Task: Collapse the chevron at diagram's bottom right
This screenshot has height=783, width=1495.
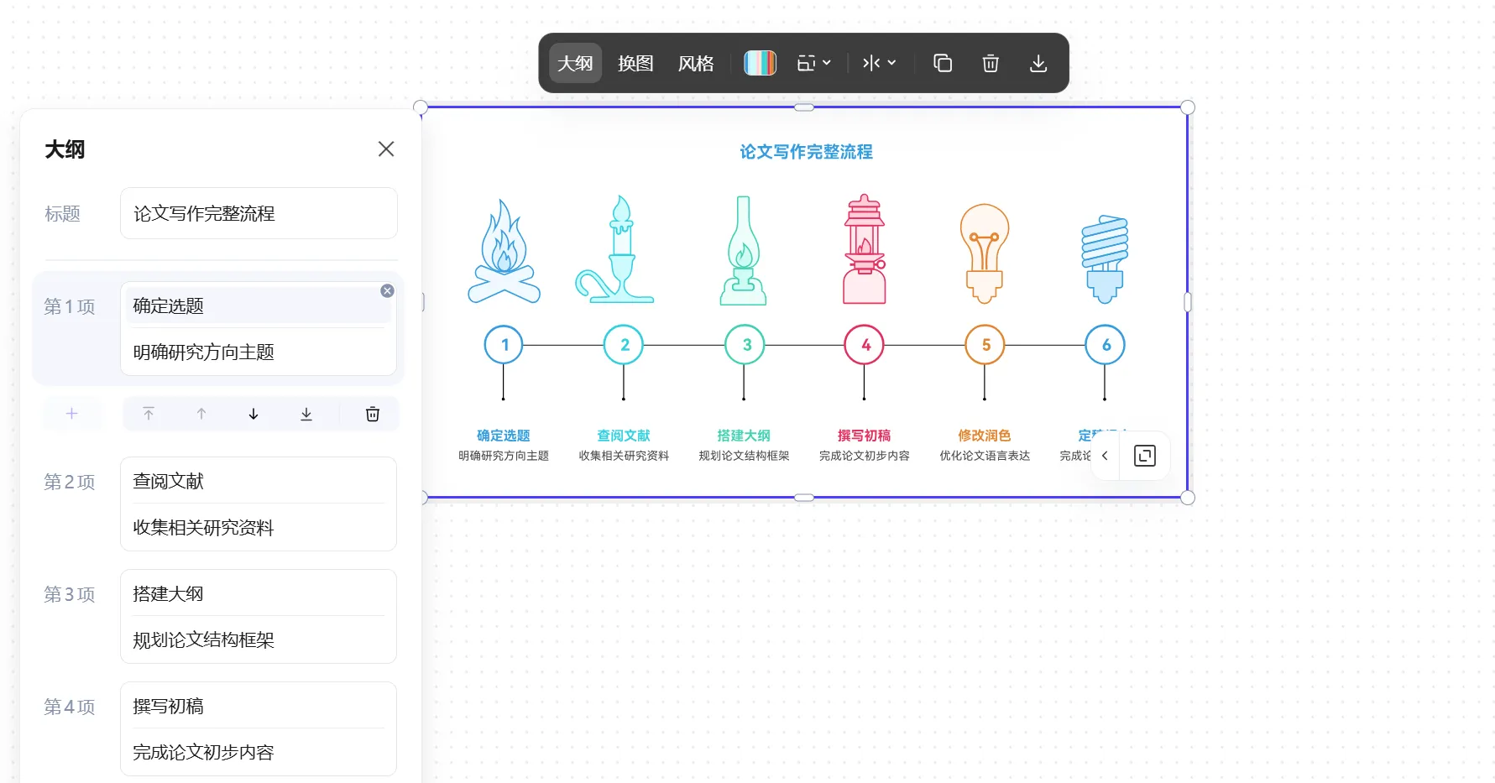Action: (1105, 456)
